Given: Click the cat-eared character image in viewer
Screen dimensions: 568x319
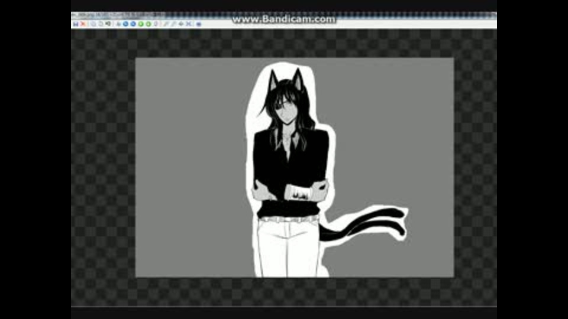Looking at the screenshot, I should (x=294, y=167).
